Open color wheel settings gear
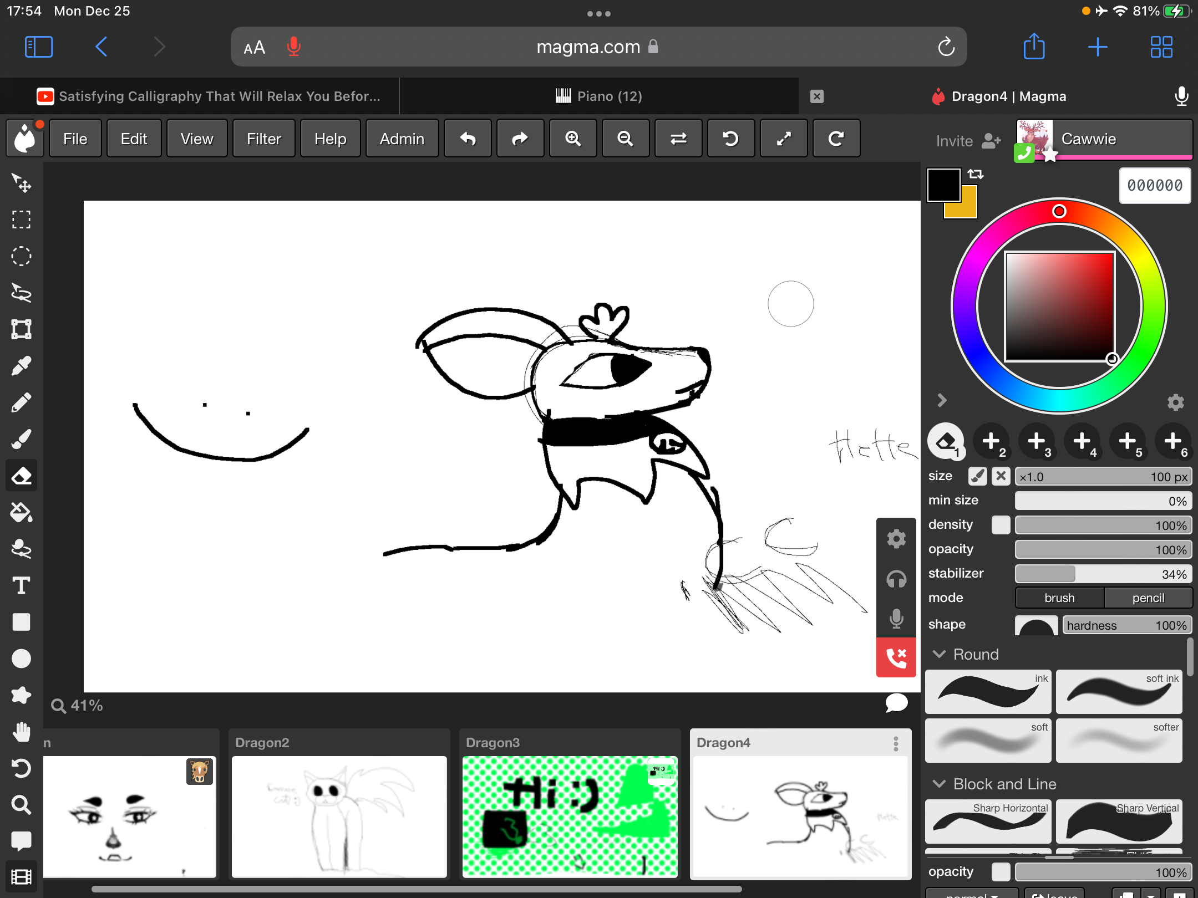The height and width of the screenshot is (898, 1198). [x=1175, y=402]
